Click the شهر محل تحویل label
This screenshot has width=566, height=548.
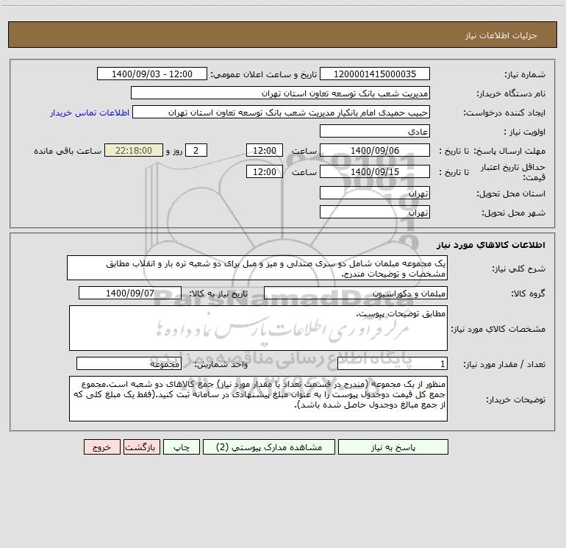[514, 213]
